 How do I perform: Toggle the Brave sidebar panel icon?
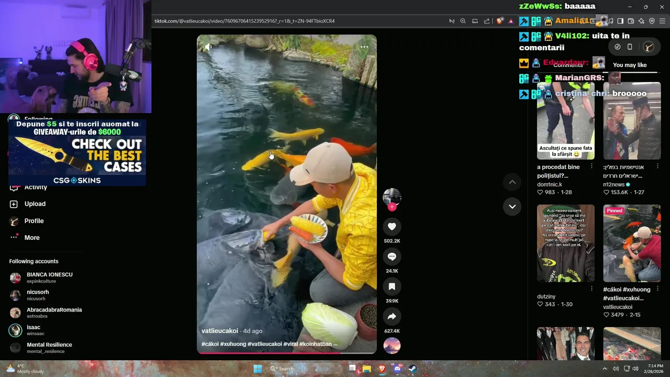(620, 21)
